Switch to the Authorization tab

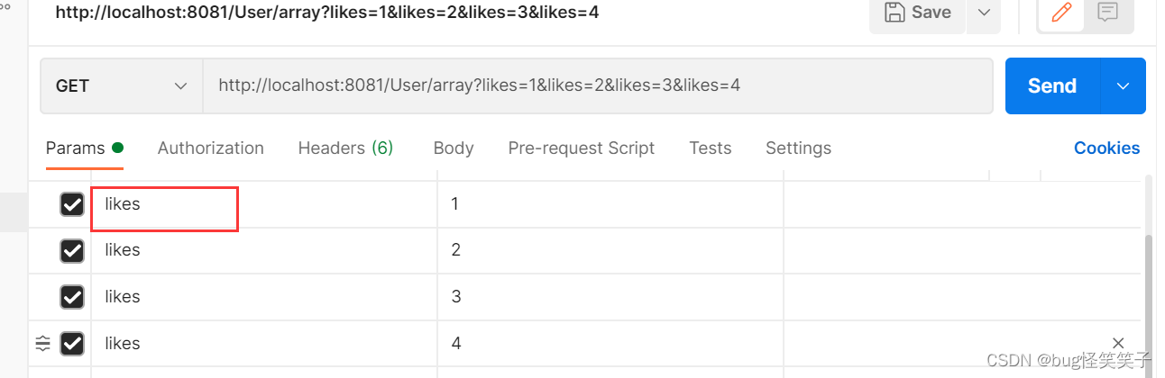(x=211, y=148)
